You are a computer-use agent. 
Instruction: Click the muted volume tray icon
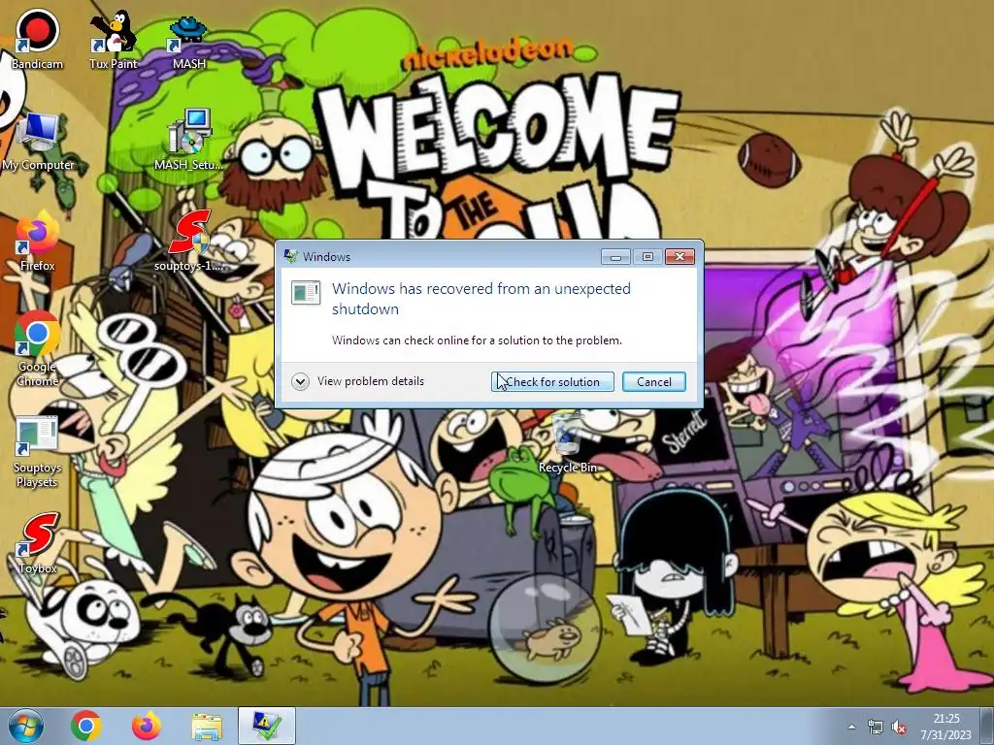(898, 727)
